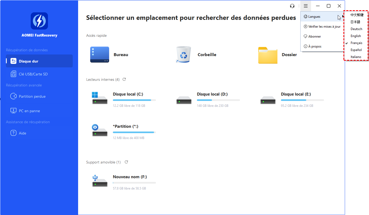Click the AOMEI FastRecovery logo
This screenshot has width=369, height=215.
(x=39, y=21)
